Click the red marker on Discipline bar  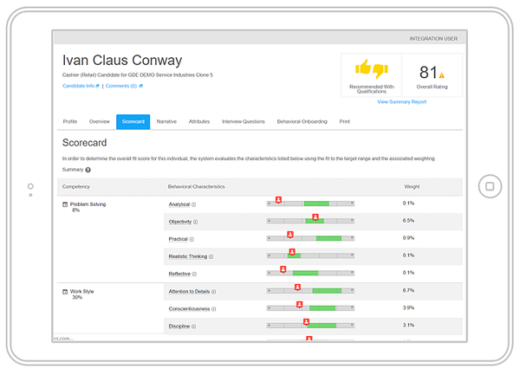[x=306, y=322]
